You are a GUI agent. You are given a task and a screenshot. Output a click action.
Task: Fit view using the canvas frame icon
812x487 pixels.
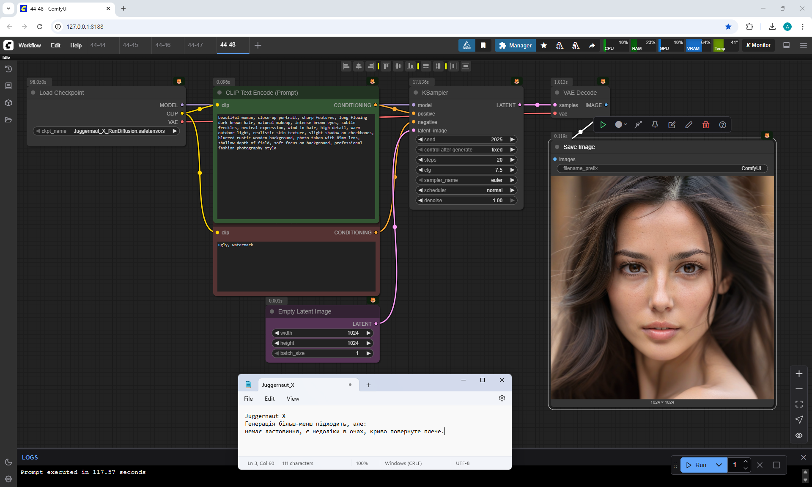[798, 404]
